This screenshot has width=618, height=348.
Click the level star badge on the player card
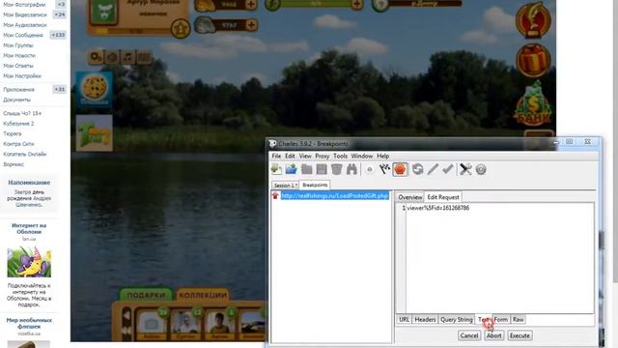click(x=181, y=29)
